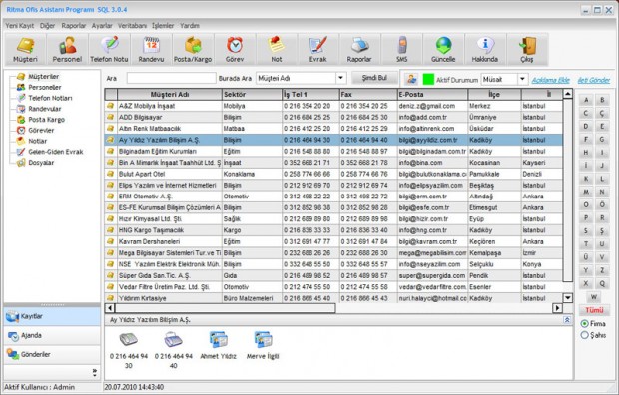This screenshot has height=395, width=619.
Task: Click the Not sticky note icon
Action: pos(277,49)
